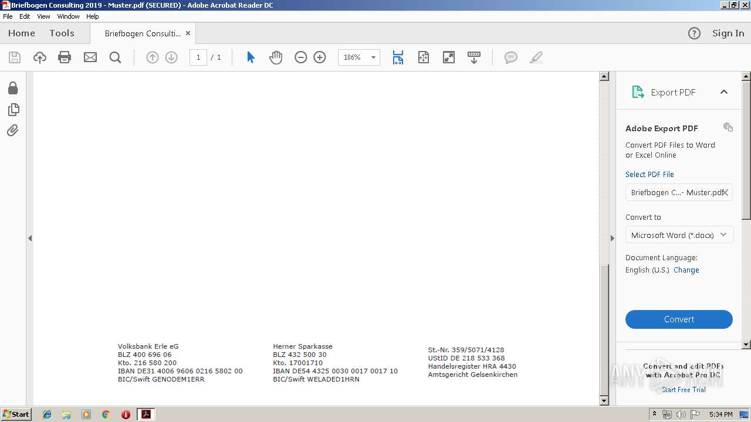Select the arrow Selection tool

point(251,57)
